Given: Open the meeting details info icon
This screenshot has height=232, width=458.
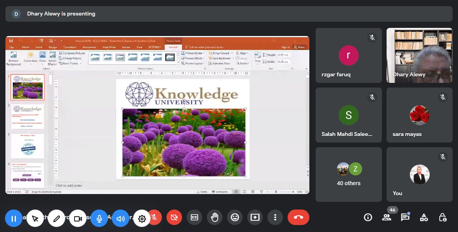Looking at the screenshot, I should click(368, 217).
